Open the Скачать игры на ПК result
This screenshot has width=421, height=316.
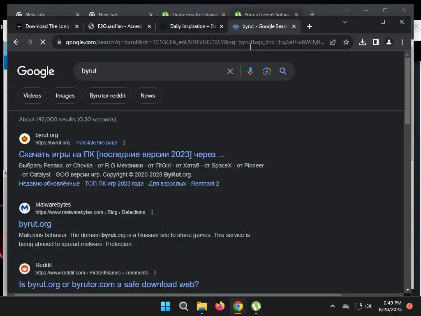[x=122, y=154]
